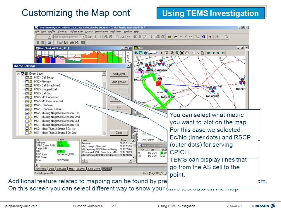Jump to first item on Map toolbar

tap(209, 53)
